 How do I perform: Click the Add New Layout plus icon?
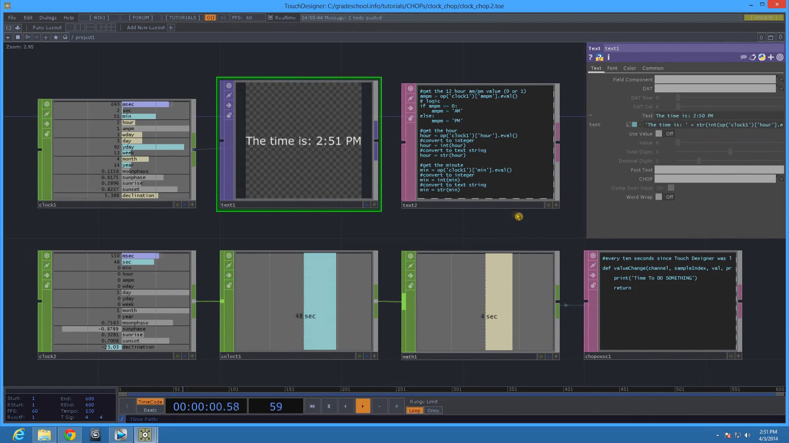click(x=171, y=27)
